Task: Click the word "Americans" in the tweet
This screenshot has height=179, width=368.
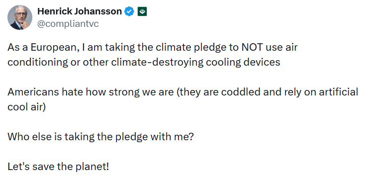Action: click(33, 92)
